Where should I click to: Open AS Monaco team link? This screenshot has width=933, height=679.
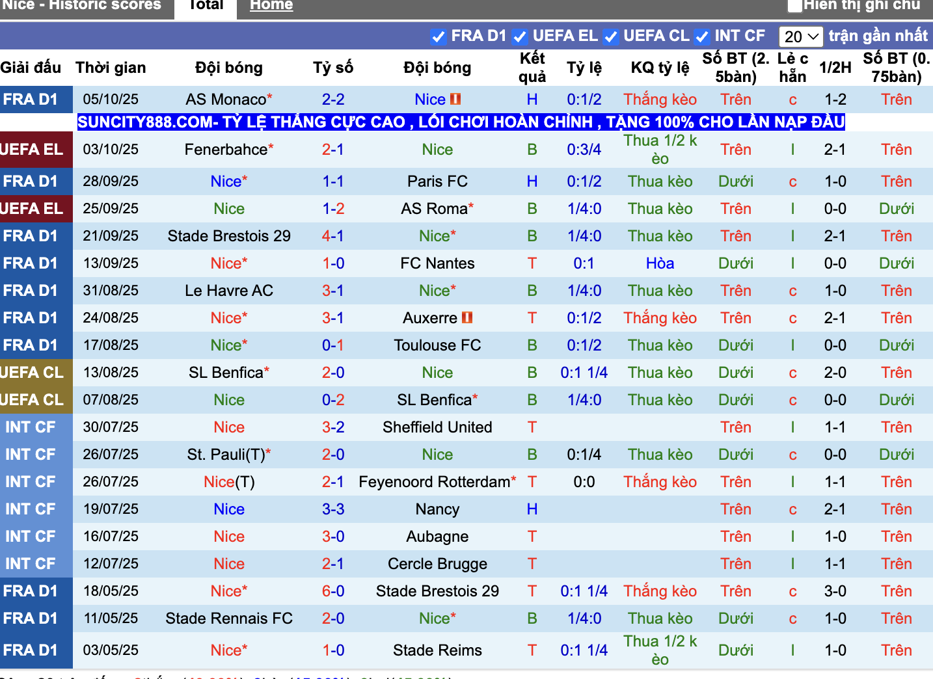coord(226,100)
